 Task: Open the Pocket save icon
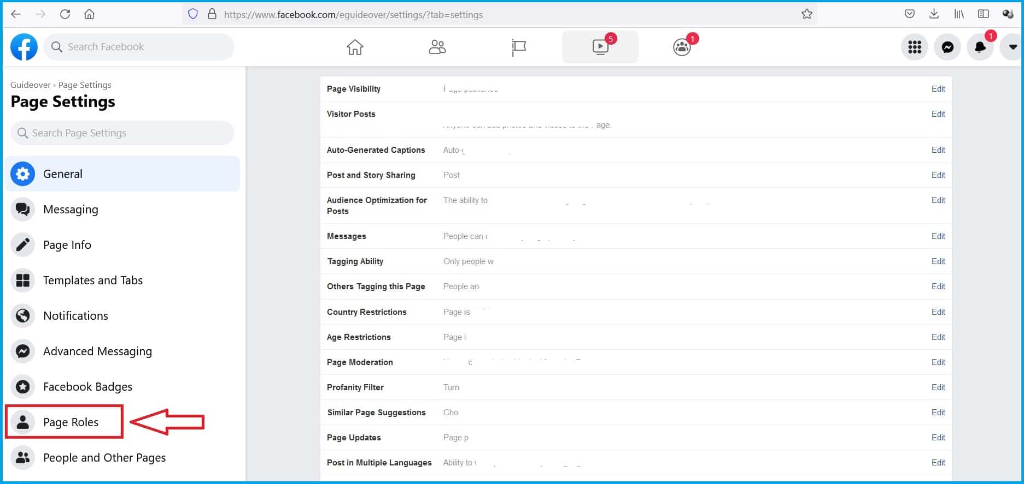910,14
